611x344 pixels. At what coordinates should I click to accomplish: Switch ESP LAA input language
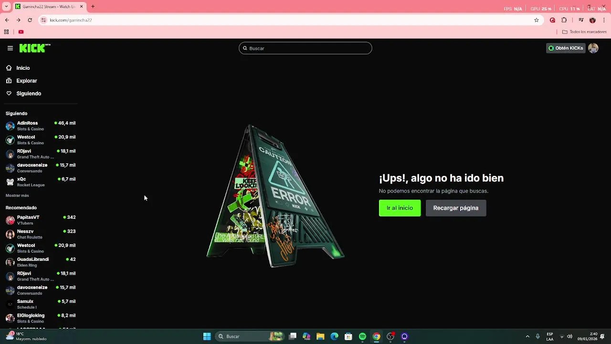click(x=550, y=336)
